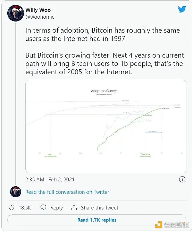Like the tweet with heart icon

11,207
